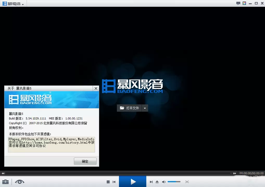Click the Build 版本 5.54.1029.1111 text
The image size is (265, 187).
pos(27,118)
